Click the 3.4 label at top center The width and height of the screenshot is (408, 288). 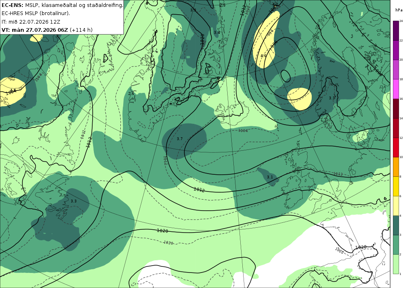pos(217,33)
